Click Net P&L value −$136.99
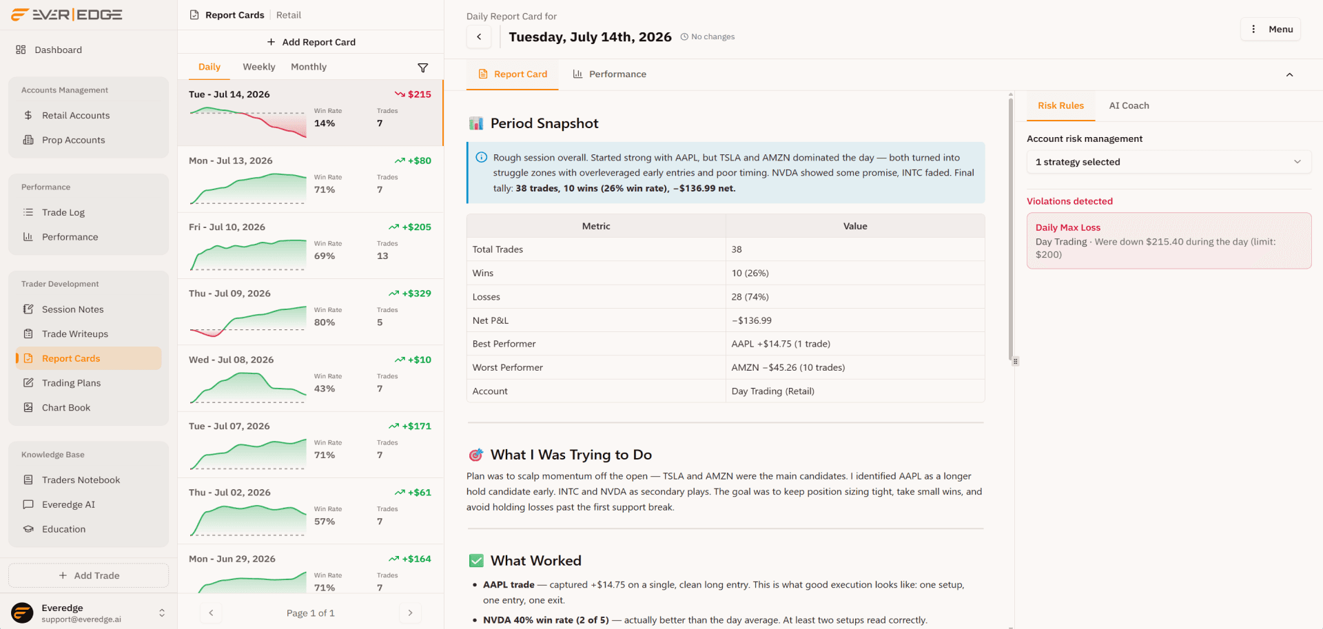 click(751, 320)
